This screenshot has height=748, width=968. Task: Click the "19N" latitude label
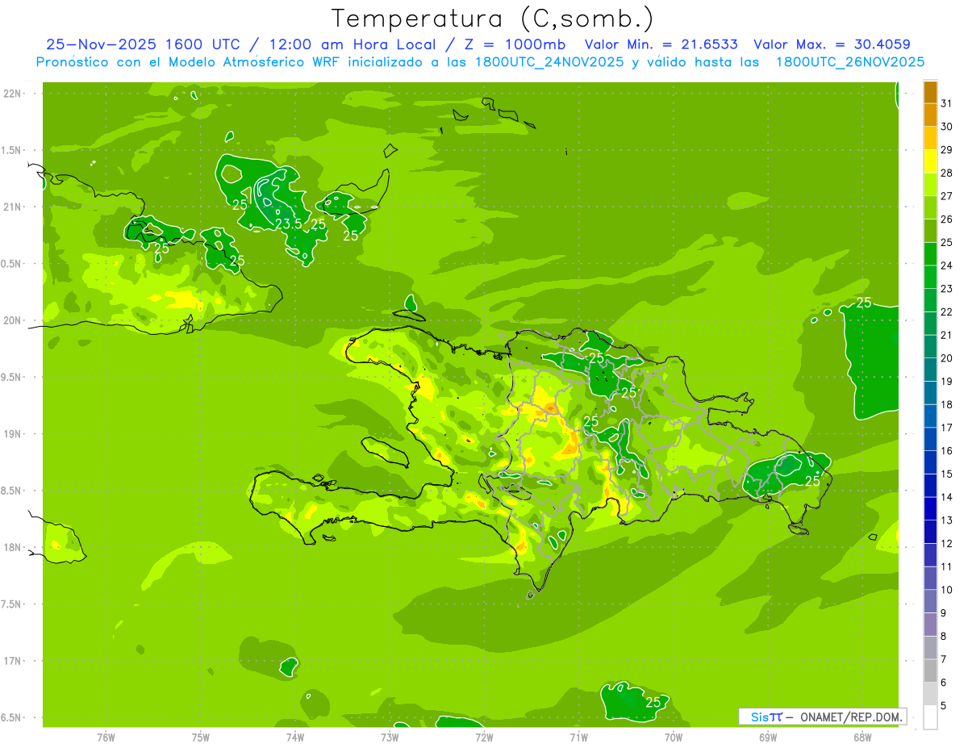(x=12, y=434)
